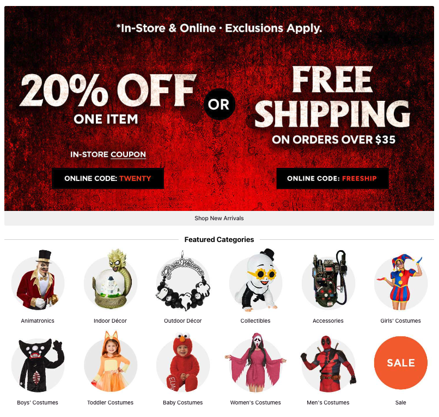
Task: Click the 20% OFF banner text
Action: tap(108, 90)
